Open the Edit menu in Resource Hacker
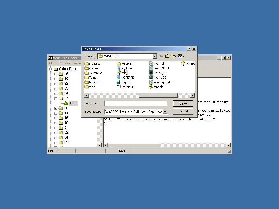 (x=59, y=63)
